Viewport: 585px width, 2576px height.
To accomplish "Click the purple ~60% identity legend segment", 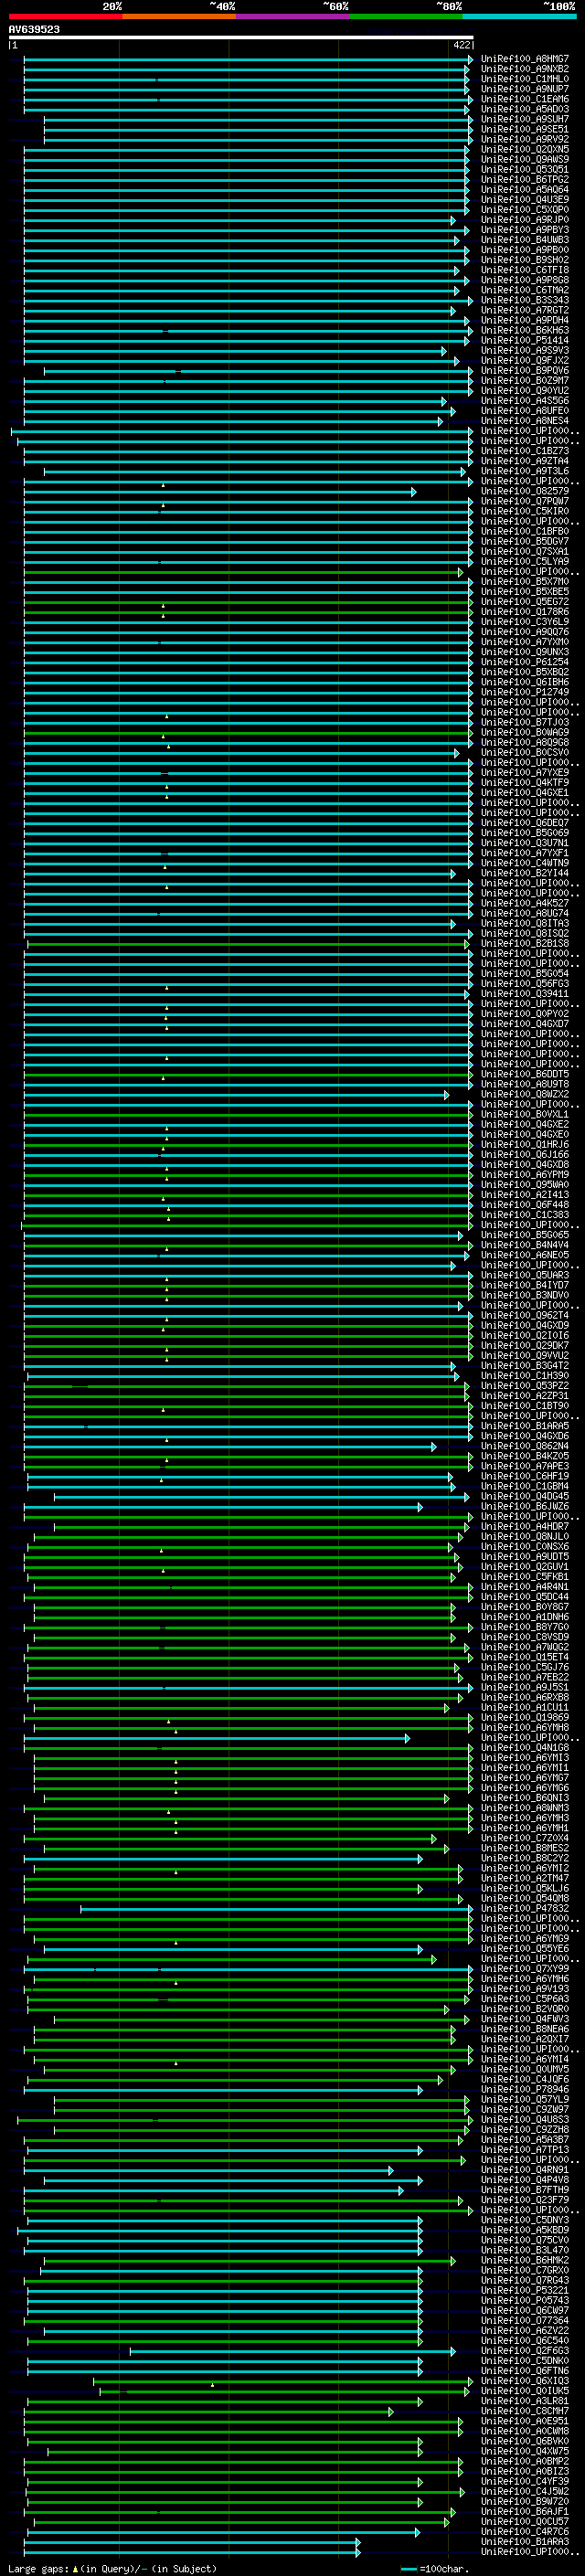I will click(293, 16).
